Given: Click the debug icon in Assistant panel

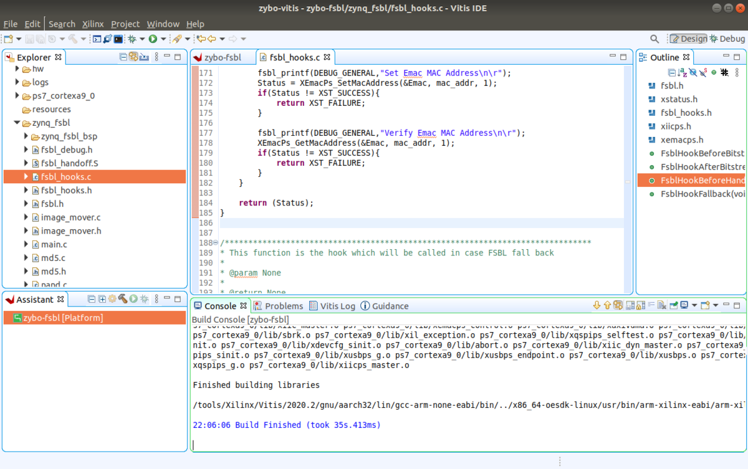Looking at the screenshot, I should point(144,299).
